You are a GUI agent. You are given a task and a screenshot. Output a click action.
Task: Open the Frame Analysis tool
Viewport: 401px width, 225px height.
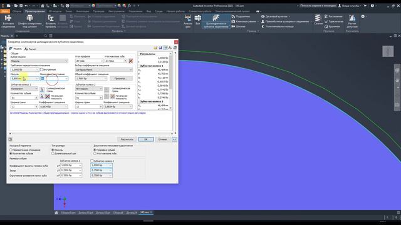(188, 21)
